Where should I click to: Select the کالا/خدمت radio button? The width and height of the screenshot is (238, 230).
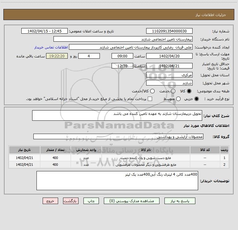tap(152, 91)
